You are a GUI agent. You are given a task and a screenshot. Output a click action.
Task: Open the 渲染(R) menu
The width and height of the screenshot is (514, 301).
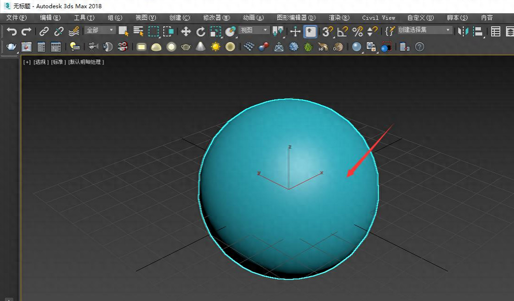point(339,18)
